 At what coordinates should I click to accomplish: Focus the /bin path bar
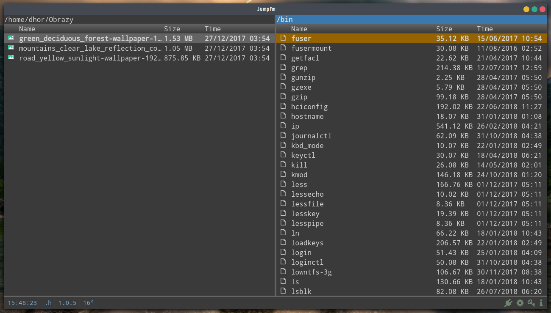point(412,19)
